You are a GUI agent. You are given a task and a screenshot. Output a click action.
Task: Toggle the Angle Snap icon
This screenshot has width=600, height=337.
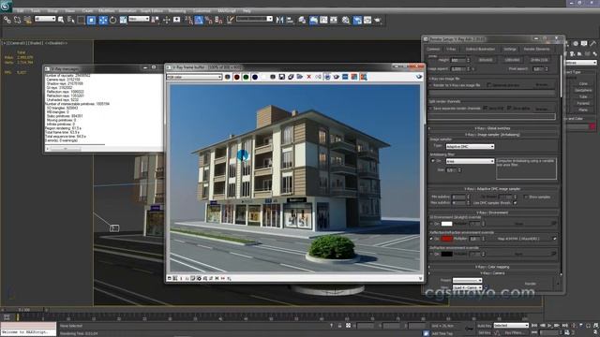click(x=199, y=20)
